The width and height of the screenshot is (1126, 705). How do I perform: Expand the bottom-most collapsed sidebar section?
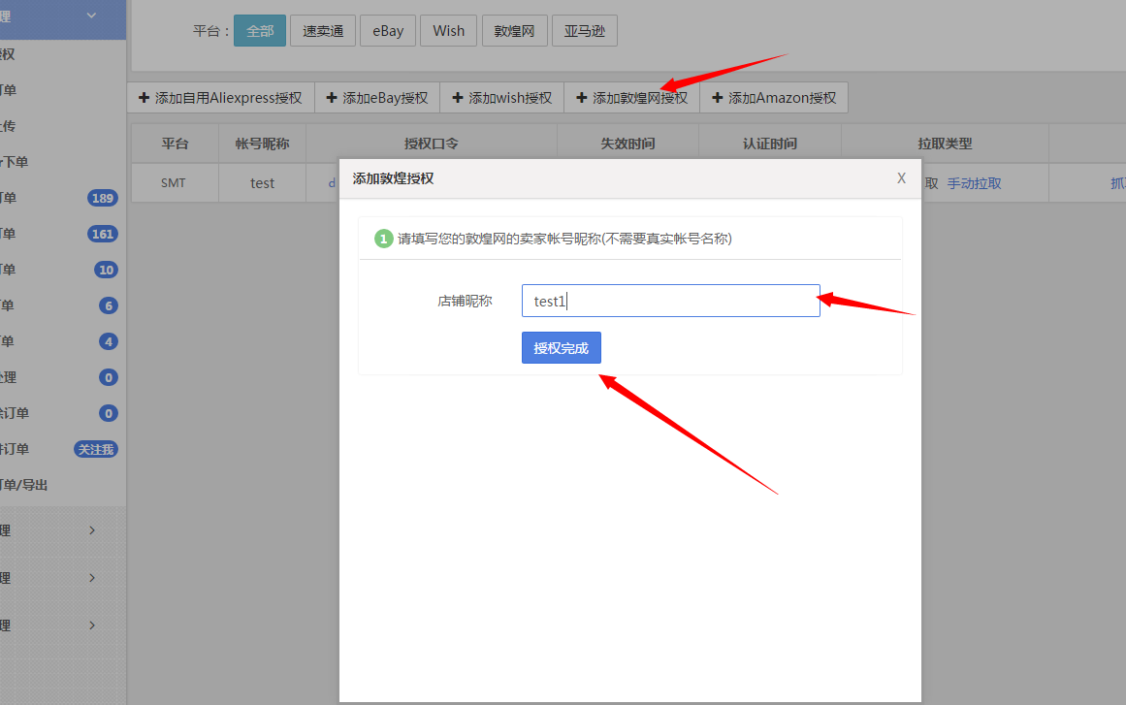(92, 625)
